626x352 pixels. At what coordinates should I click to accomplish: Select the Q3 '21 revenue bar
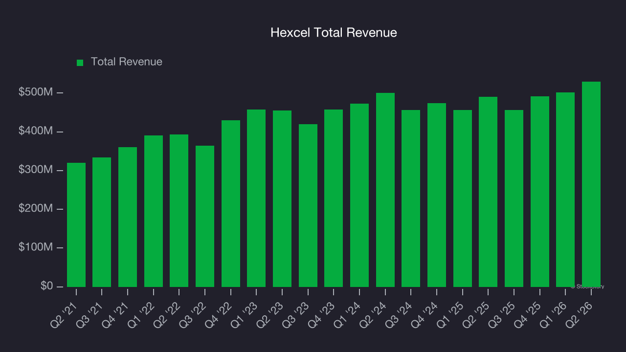[102, 222]
